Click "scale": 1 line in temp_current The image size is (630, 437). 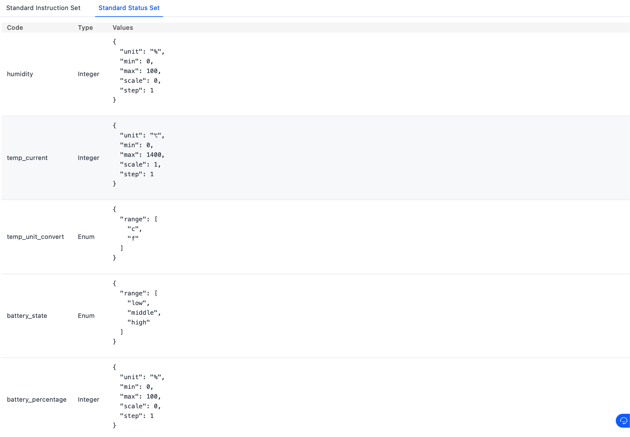(x=141, y=164)
